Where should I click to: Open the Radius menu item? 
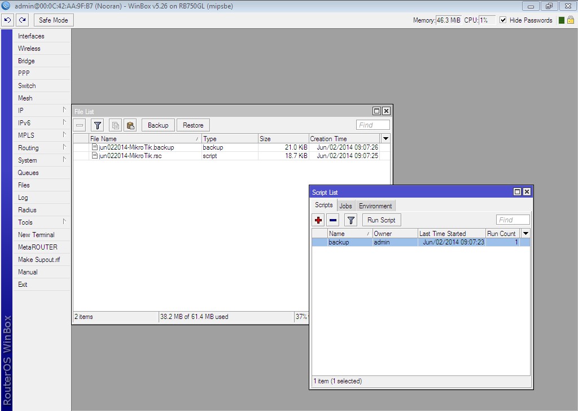[x=42, y=210]
